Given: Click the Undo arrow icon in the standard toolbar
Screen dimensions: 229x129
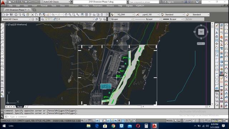Looking at the screenshot, I should 53,15.
